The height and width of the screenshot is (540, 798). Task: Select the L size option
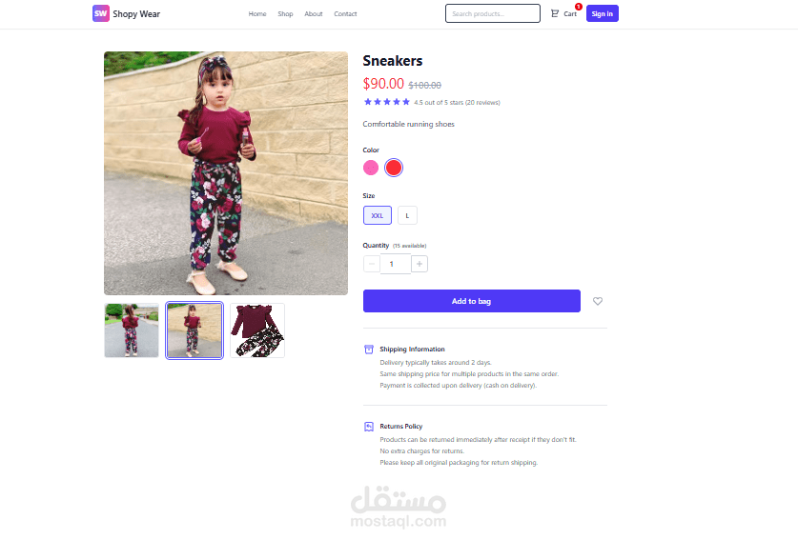[x=407, y=215]
